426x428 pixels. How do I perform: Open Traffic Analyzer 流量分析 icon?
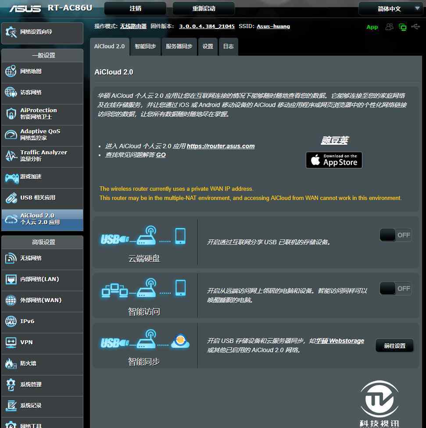click(11, 156)
